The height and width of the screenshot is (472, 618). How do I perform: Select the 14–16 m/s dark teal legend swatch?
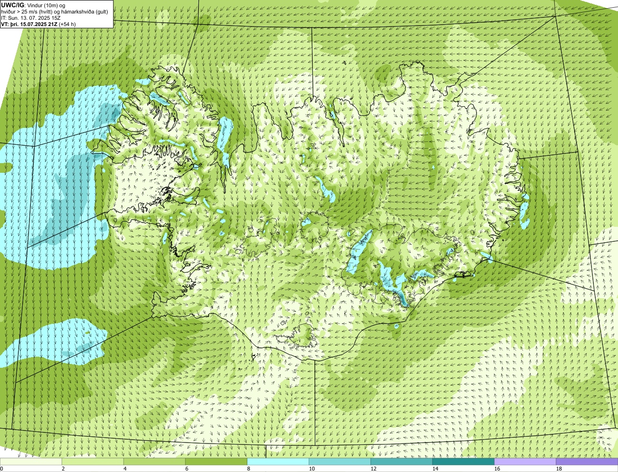tap(463, 462)
